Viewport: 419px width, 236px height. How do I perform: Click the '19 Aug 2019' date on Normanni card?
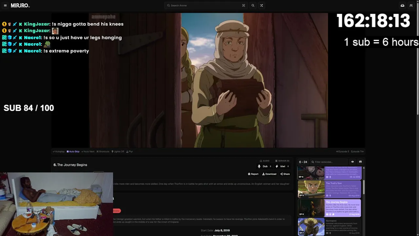point(355,233)
